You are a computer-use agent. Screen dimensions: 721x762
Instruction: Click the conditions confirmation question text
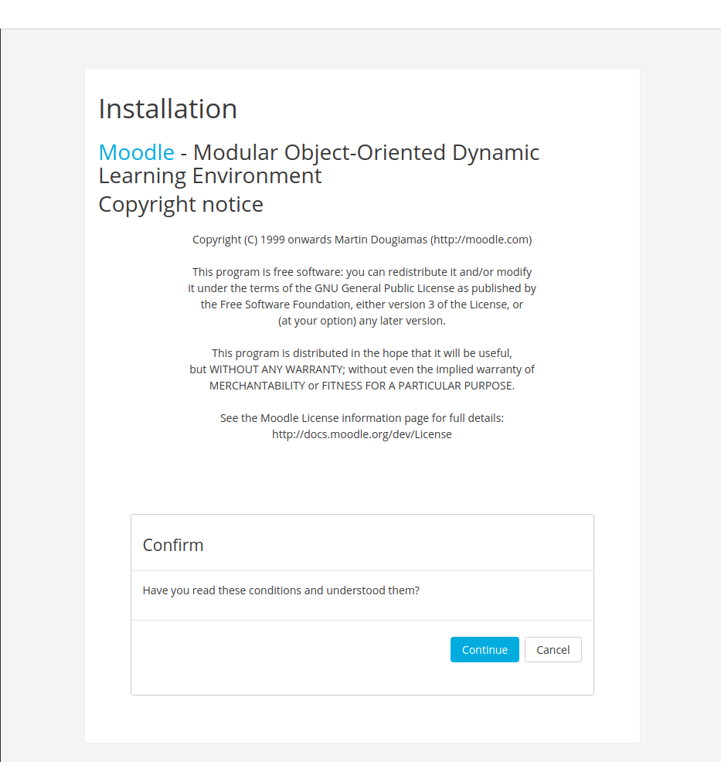pos(281,590)
